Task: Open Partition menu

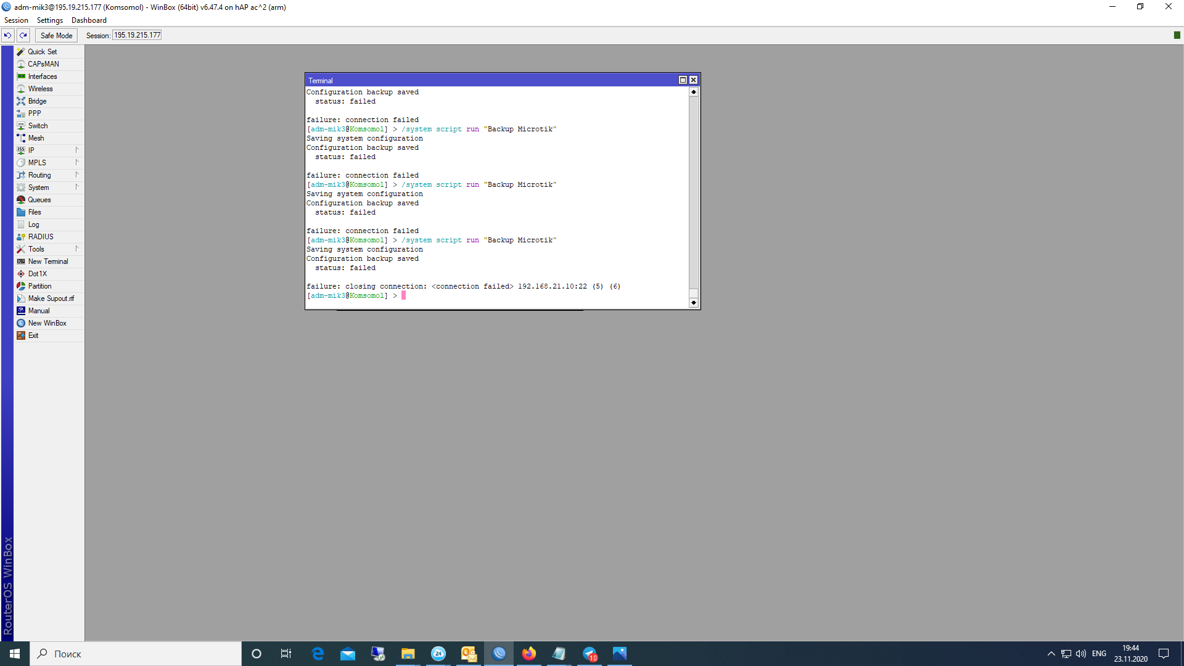Action: coord(49,286)
